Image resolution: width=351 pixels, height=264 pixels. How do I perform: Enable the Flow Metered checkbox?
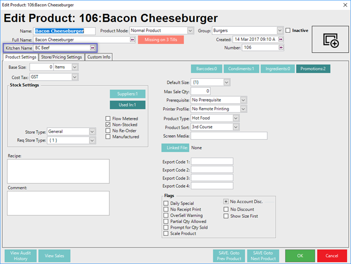coord(108,118)
